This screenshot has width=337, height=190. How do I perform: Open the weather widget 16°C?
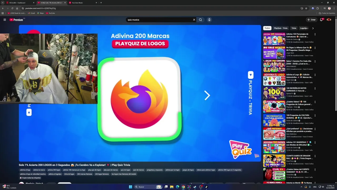pos(9,187)
